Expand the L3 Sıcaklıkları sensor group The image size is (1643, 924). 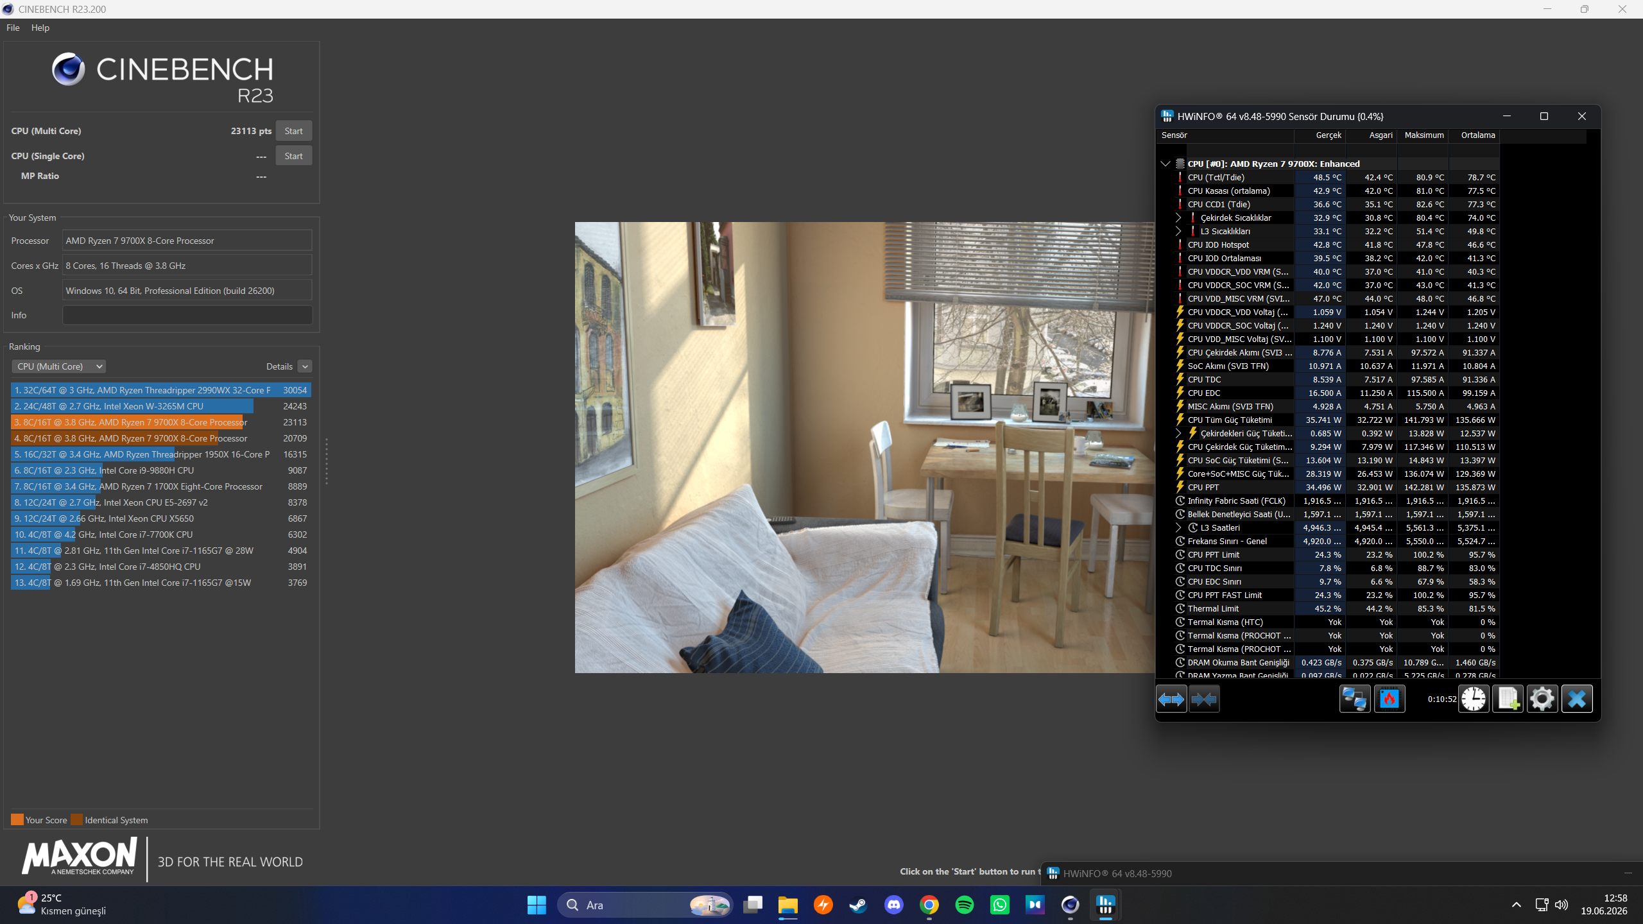(1178, 231)
